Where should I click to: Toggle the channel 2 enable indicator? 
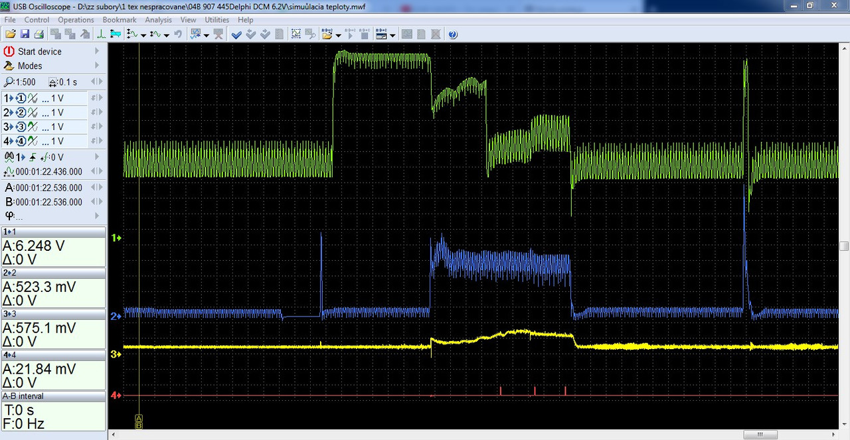tap(21, 113)
